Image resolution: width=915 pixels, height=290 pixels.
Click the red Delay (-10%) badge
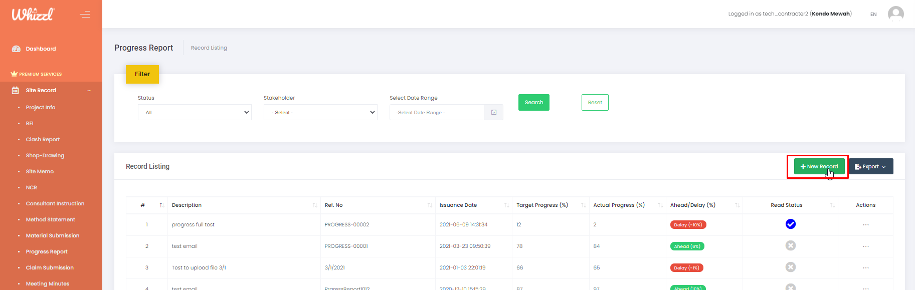[x=688, y=225]
